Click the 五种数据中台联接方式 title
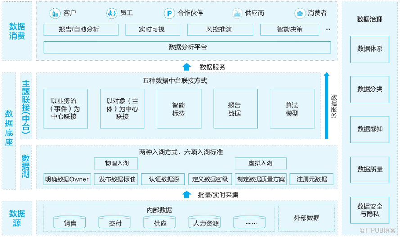 pos(175,81)
